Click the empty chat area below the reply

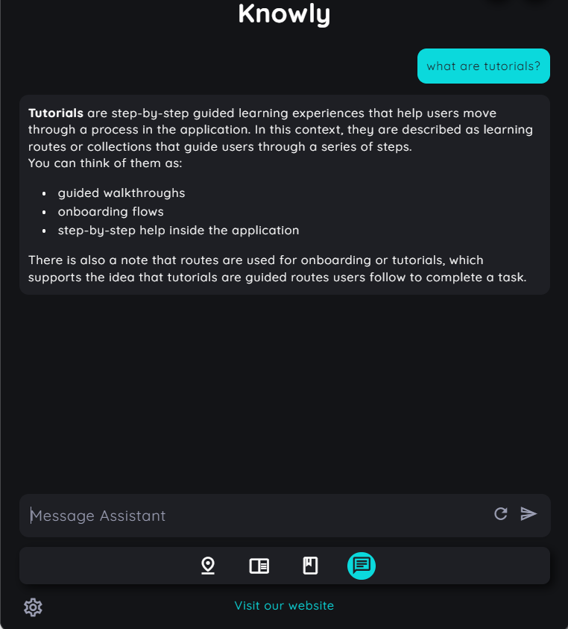tap(284, 393)
